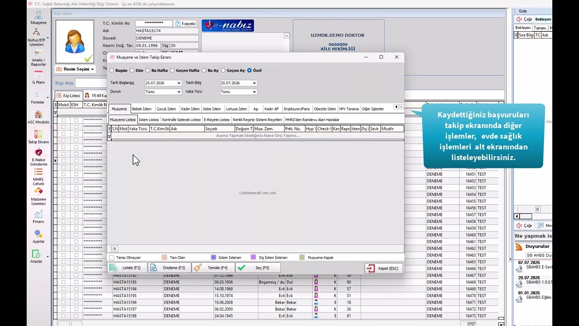Select the Dün radio button

pos(132,71)
